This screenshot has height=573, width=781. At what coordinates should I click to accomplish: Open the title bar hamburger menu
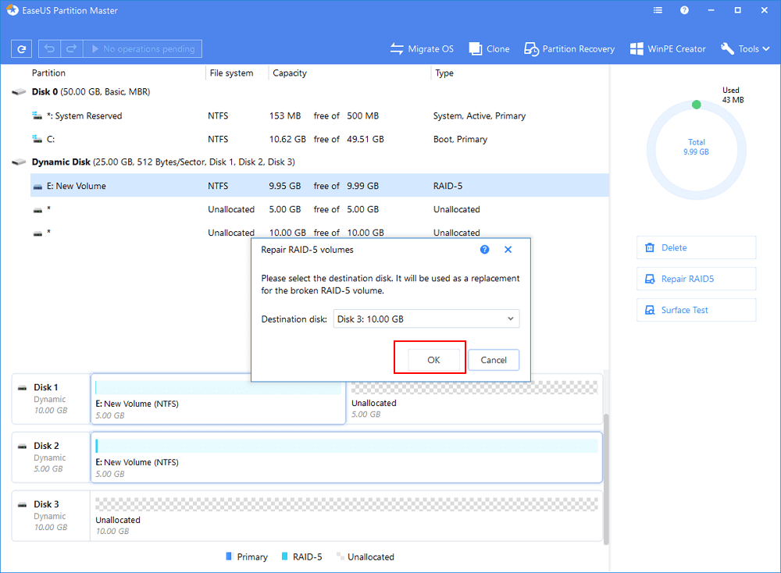pos(658,11)
